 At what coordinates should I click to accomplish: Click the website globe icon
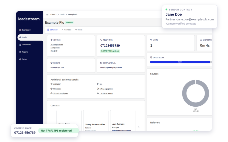click(x=51, y=63)
